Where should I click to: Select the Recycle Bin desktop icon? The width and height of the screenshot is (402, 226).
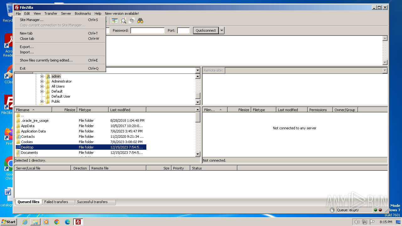click(x=8, y=13)
